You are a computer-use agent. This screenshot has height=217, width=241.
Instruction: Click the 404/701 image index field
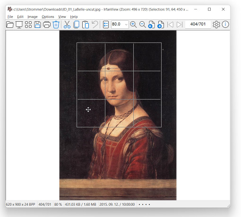click(x=198, y=25)
